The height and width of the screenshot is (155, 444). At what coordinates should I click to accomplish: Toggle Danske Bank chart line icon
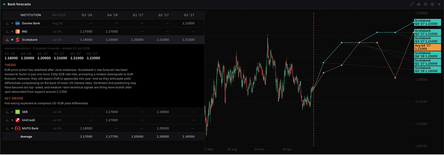pos(7,23)
